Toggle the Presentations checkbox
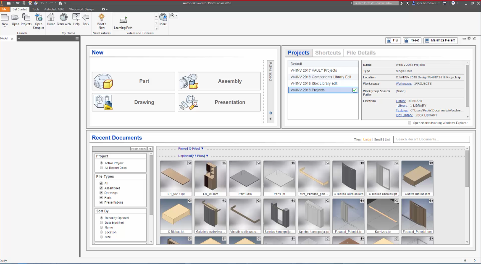481x264 pixels. [101, 202]
